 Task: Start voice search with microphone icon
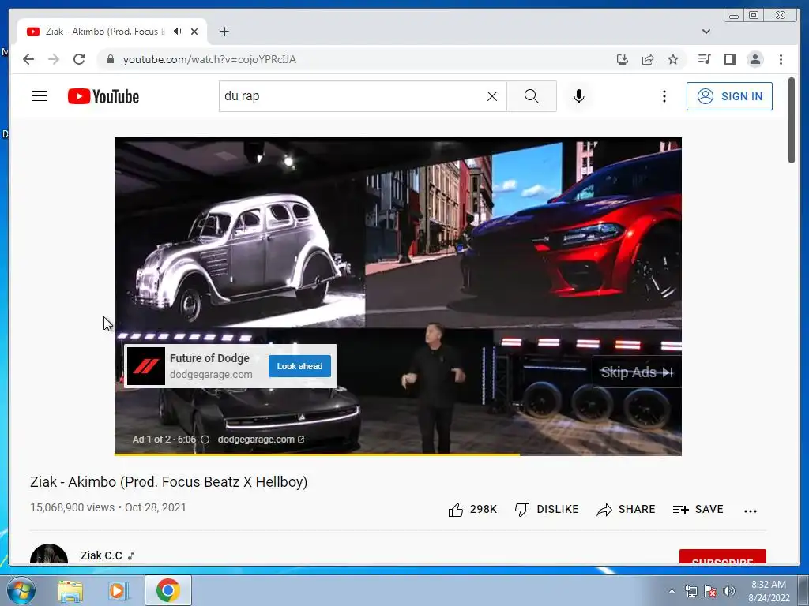pyautogui.click(x=579, y=96)
